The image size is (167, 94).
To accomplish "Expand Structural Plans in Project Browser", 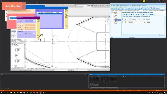I will [x=13, y=46].
